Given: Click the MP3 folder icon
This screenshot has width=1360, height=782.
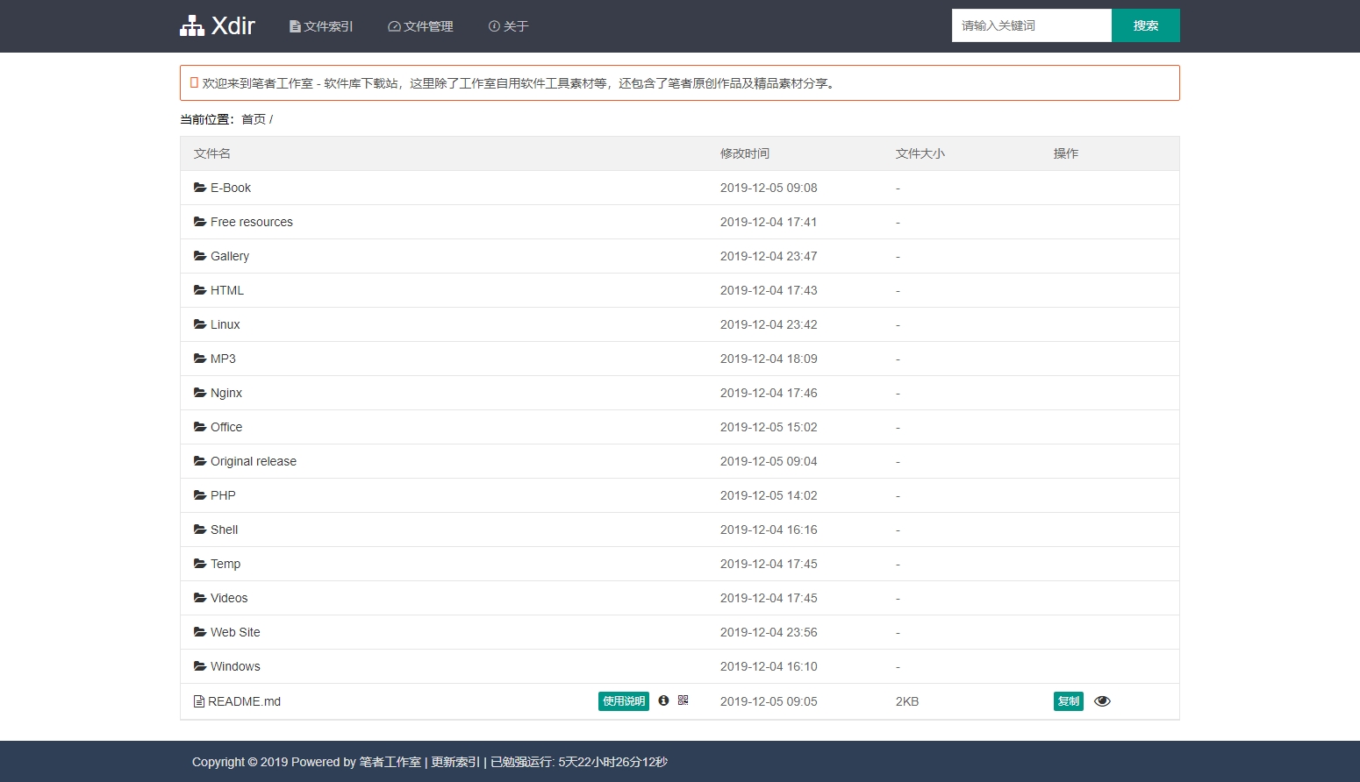Looking at the screenshot, I should [x=200, y=359].
